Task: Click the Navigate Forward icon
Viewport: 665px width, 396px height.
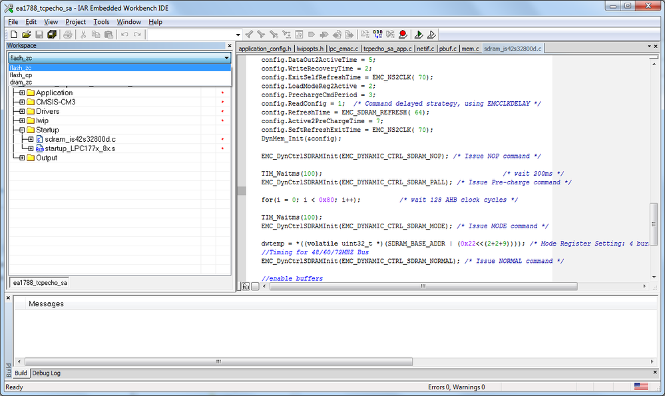Action: [x=349, y=35]
